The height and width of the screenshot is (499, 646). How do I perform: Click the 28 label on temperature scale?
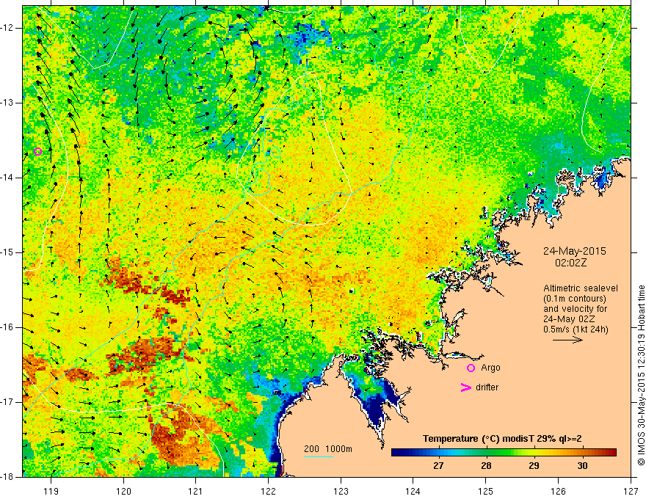[x=486, y=466]
